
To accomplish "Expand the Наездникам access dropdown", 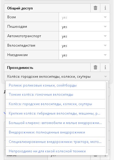I will click(105, 55).
